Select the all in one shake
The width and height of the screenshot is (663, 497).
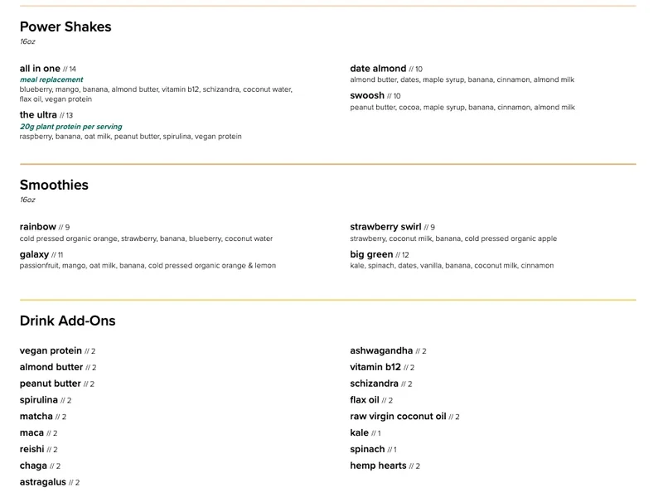(40, 69)
